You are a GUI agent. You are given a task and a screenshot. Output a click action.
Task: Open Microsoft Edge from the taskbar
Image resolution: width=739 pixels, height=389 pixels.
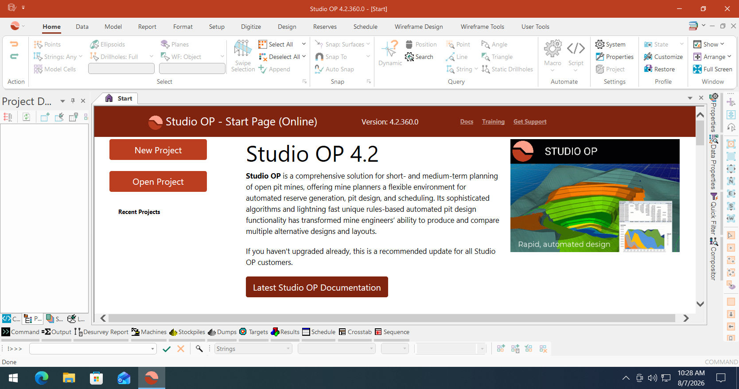(42, 378)
